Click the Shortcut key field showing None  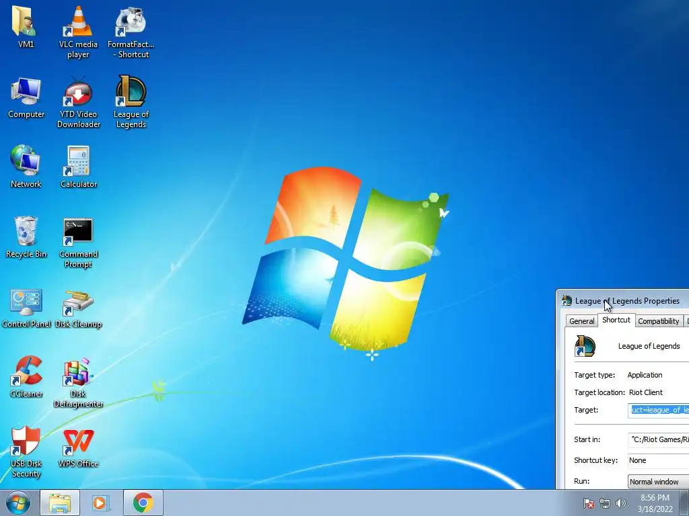(x=658, y=460)
